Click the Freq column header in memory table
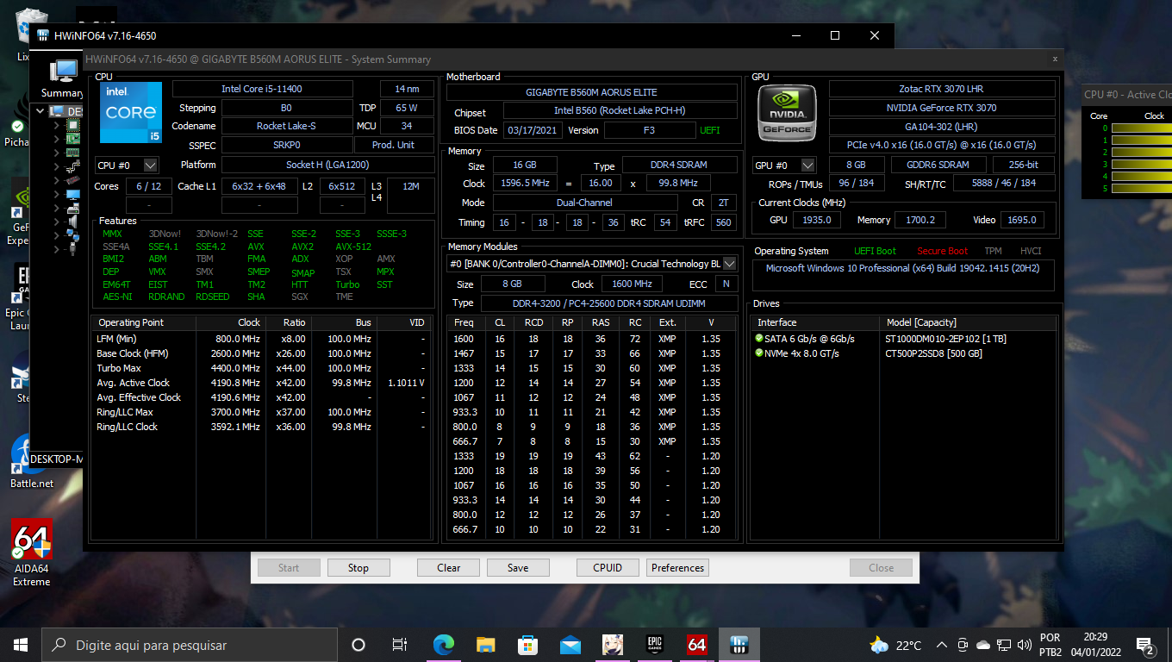 pos(464,322)
